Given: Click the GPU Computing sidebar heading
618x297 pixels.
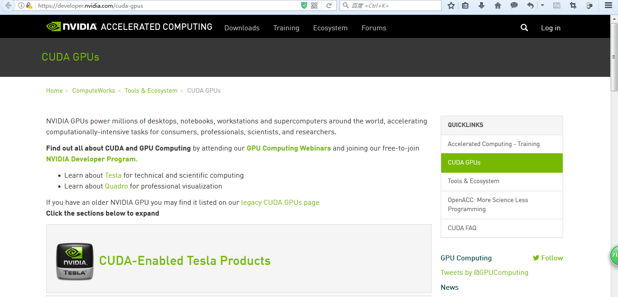Looking at the screenshot, I should tap(466, 258).
